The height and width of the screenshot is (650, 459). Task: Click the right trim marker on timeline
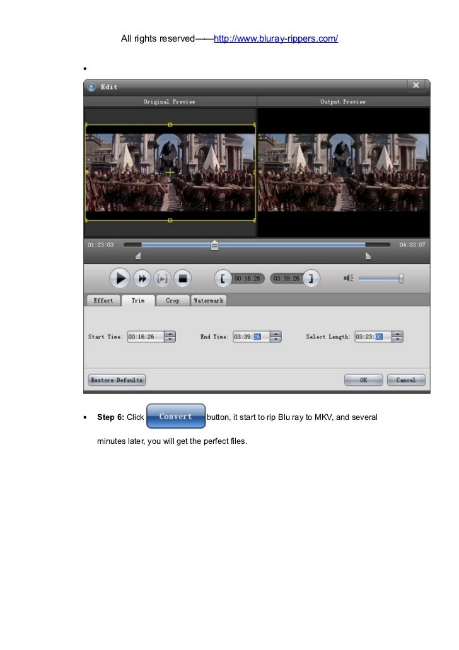[x=368, y=256]
